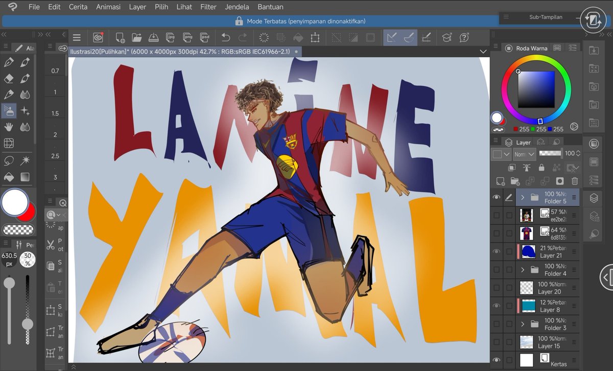
Task: Hide Folder 5 via its eye icon
Action: 496,197
